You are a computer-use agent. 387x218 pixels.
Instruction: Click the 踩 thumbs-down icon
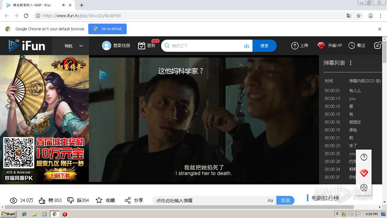[70, 200]
